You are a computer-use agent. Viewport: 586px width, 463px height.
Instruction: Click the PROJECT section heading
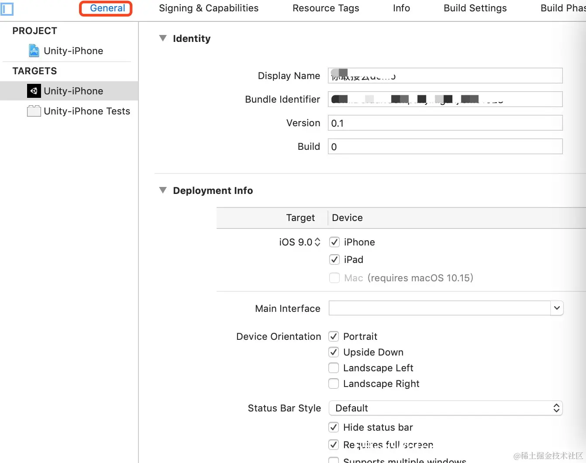tap(34, 31)
